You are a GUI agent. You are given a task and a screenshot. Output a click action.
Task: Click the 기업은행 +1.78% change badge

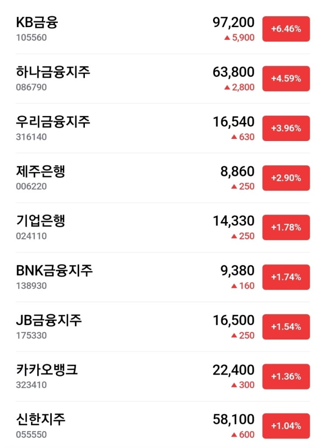[286, 227]
